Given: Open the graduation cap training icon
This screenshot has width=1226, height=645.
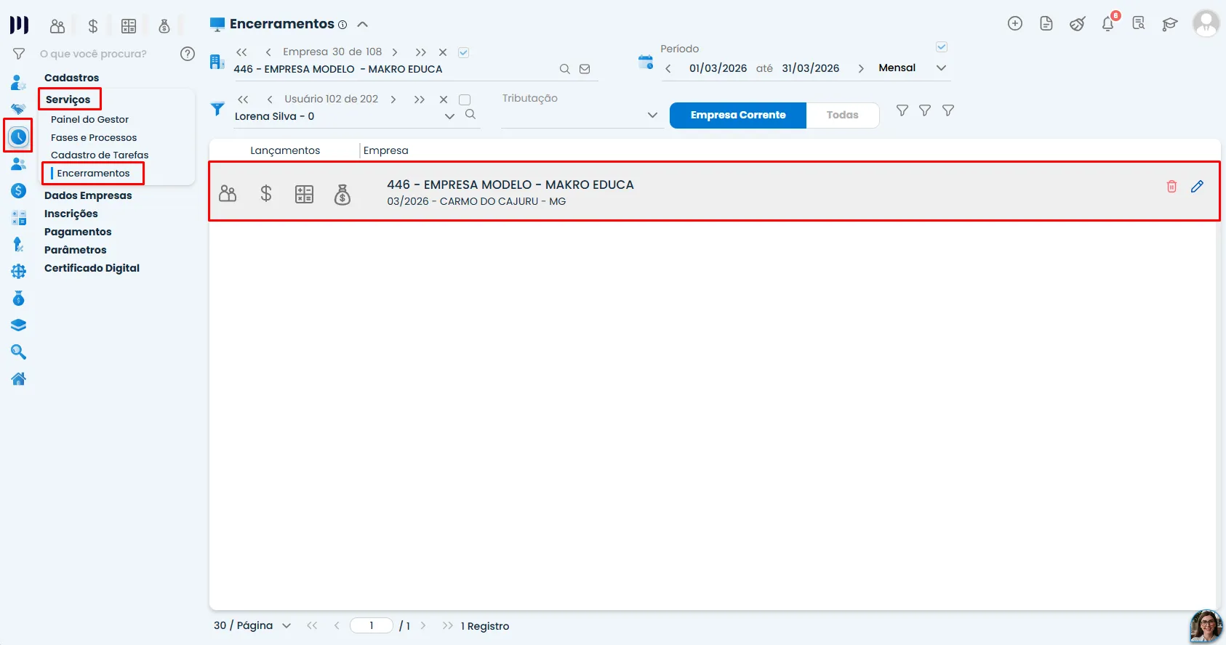Looking at the screenshot, I should coord(1169,24).
